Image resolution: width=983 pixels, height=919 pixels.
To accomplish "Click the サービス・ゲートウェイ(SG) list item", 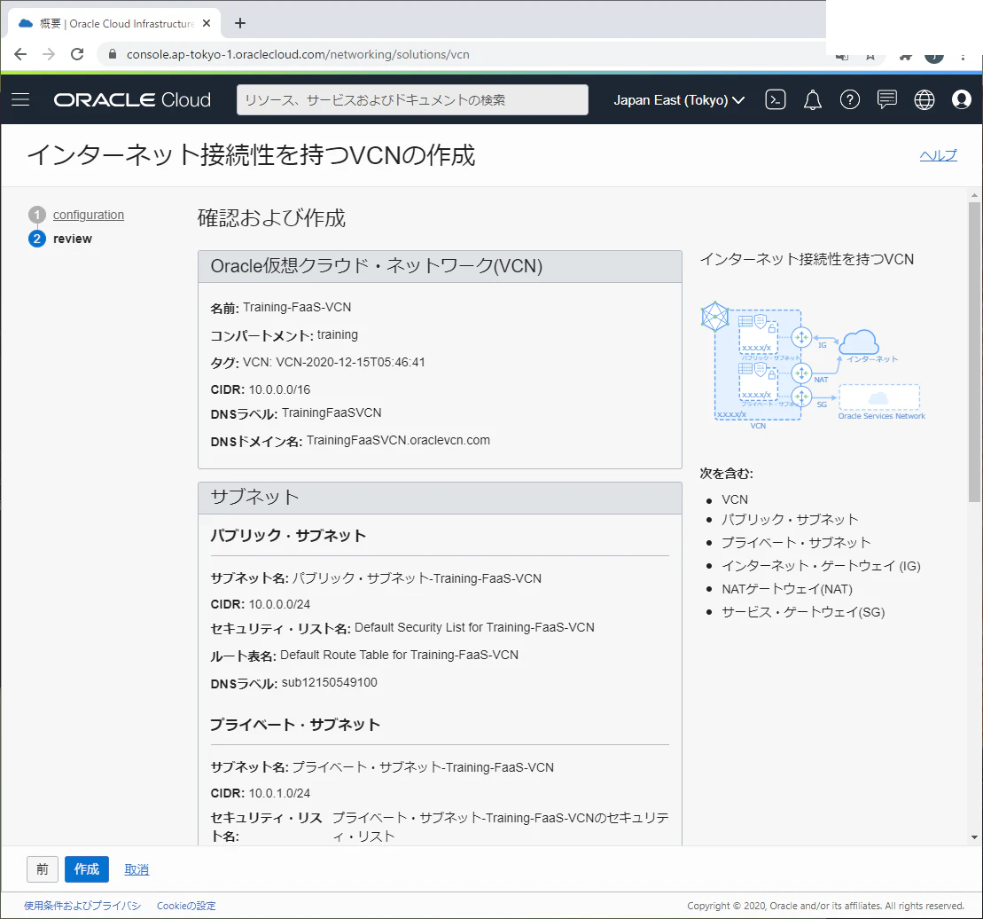I will (x=803, y=612).
